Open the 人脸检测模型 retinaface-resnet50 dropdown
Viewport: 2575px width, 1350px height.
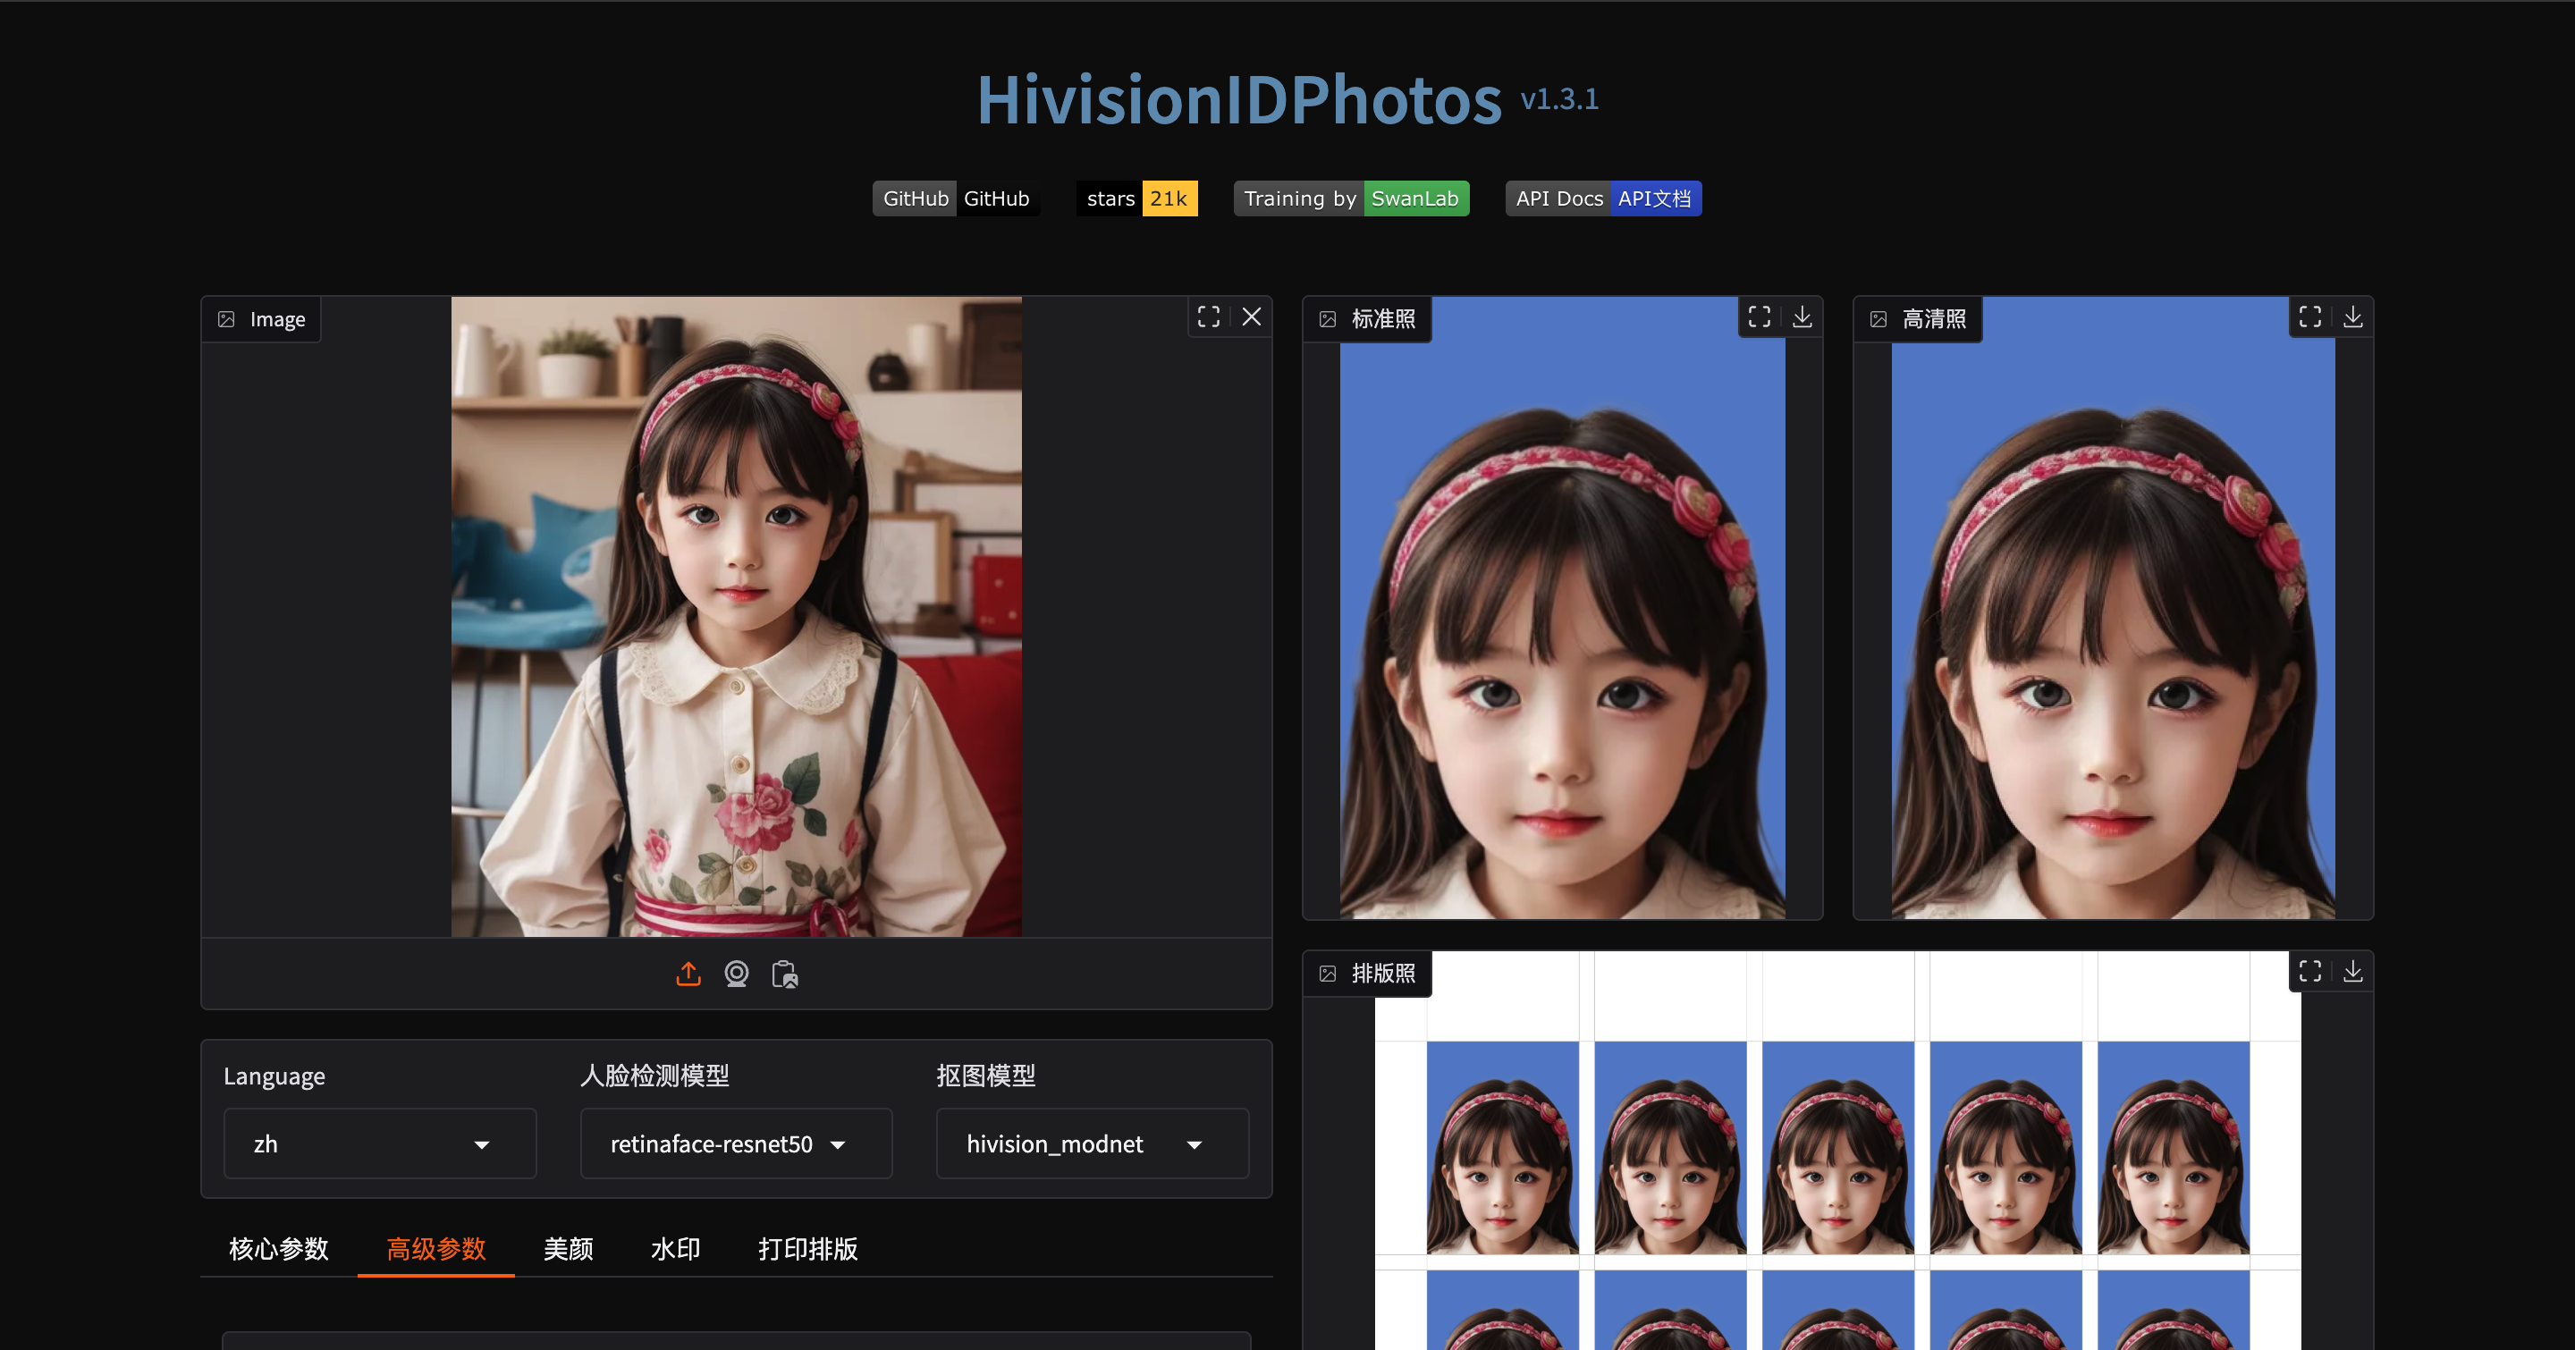pos(736,1143)
